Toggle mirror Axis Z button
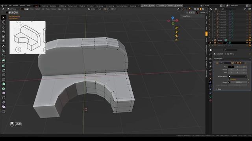 coord(244,67)
